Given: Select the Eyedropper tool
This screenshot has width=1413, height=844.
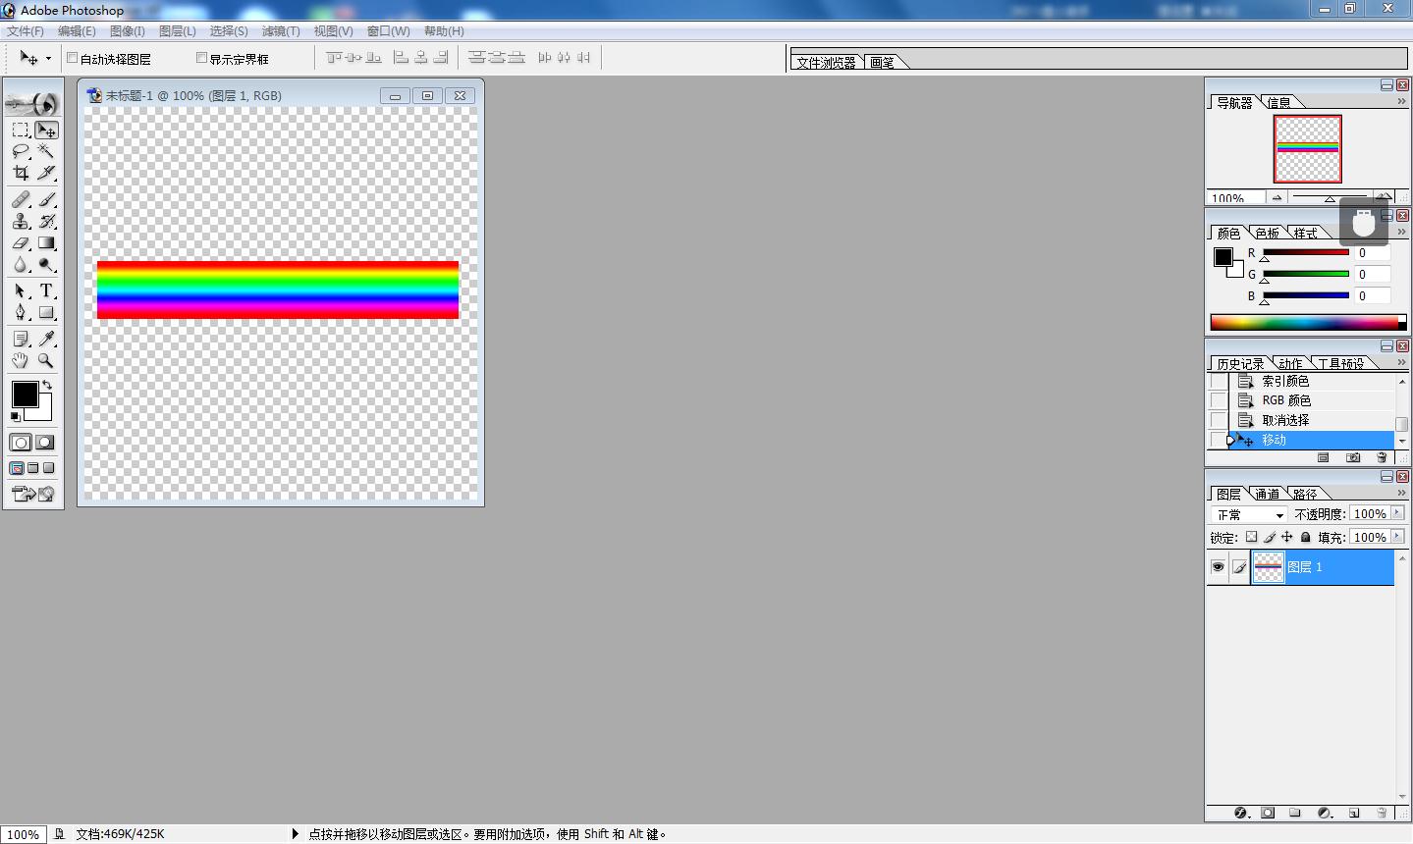Looking at the screenshot, I should [x=46, y=339].
